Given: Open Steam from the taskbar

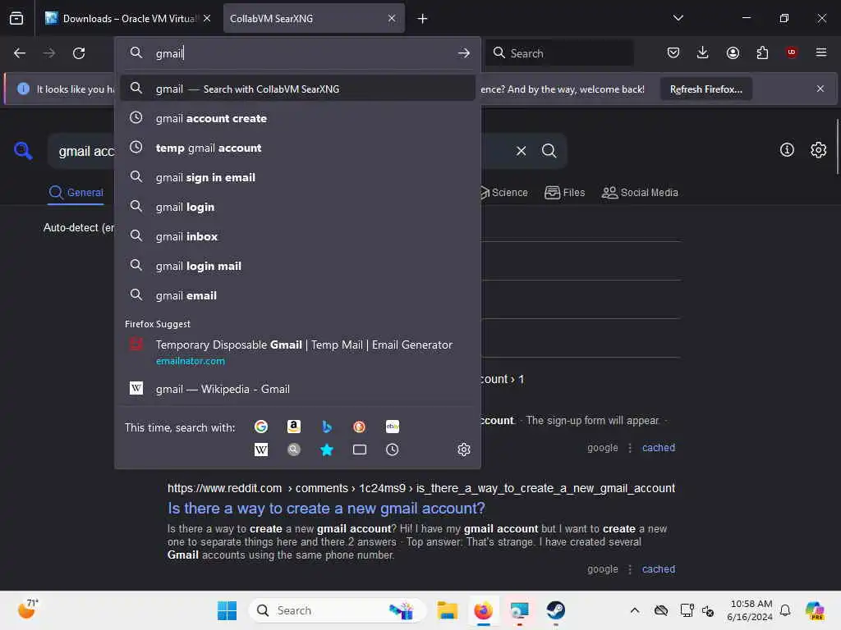Looking at the screenshot, I should [555, 610].
